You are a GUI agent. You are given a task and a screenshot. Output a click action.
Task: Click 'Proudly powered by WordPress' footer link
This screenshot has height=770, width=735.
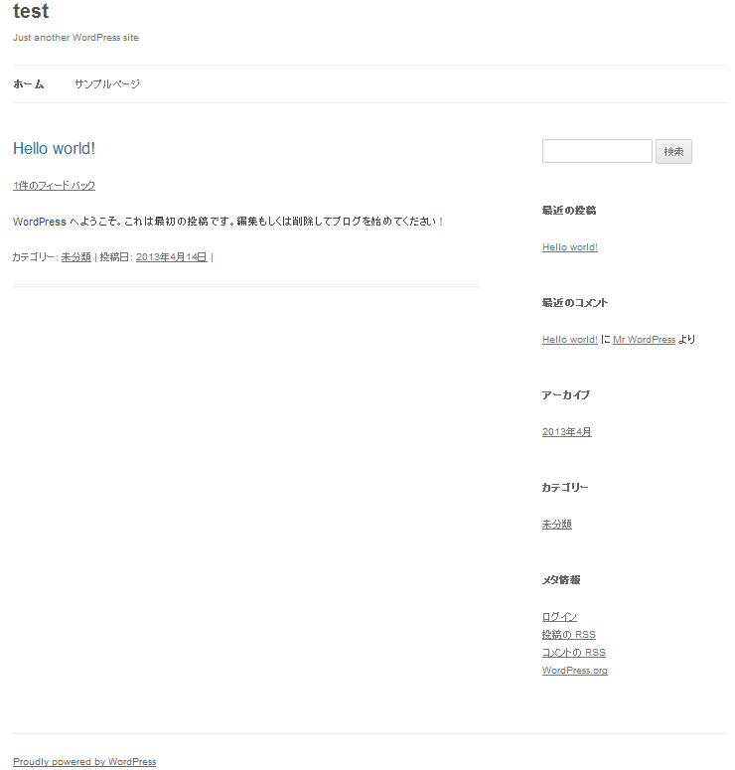pyautogui.click(x=84, y=762)
